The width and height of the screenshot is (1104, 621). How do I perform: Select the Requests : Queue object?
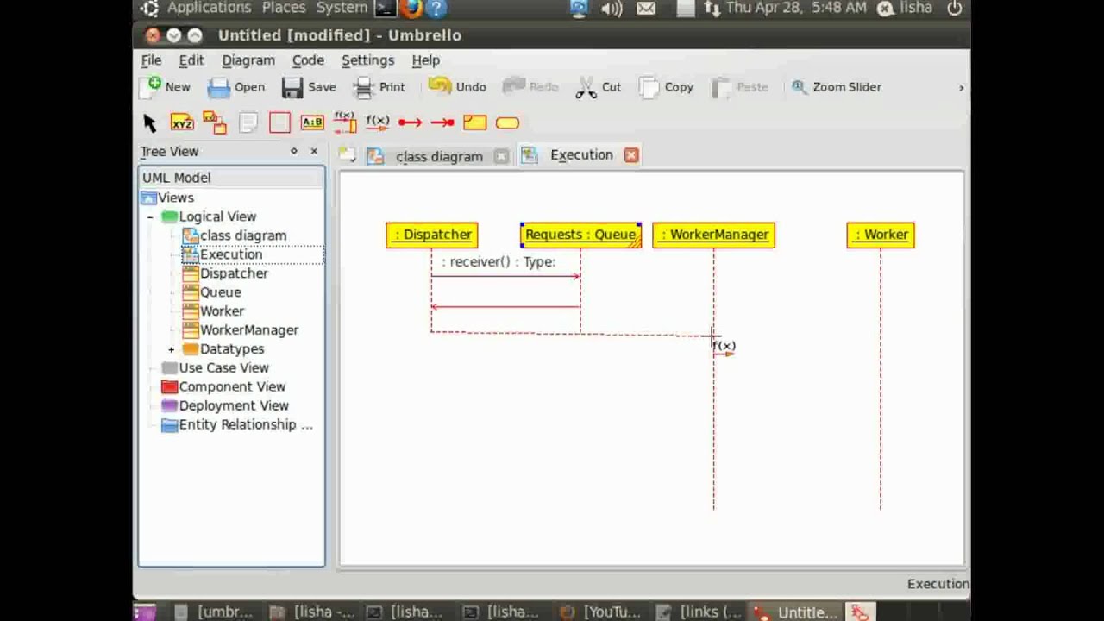tap(580, 235)
